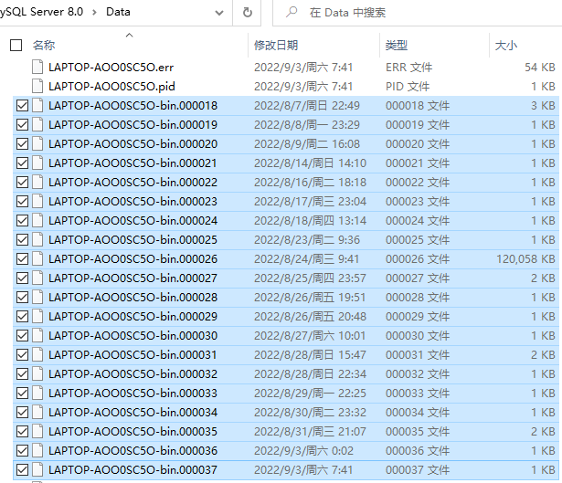Click the 000037 文件 type cell
Image resolution: width=562 pixels, height=483 pixels.
pos(418,469)
